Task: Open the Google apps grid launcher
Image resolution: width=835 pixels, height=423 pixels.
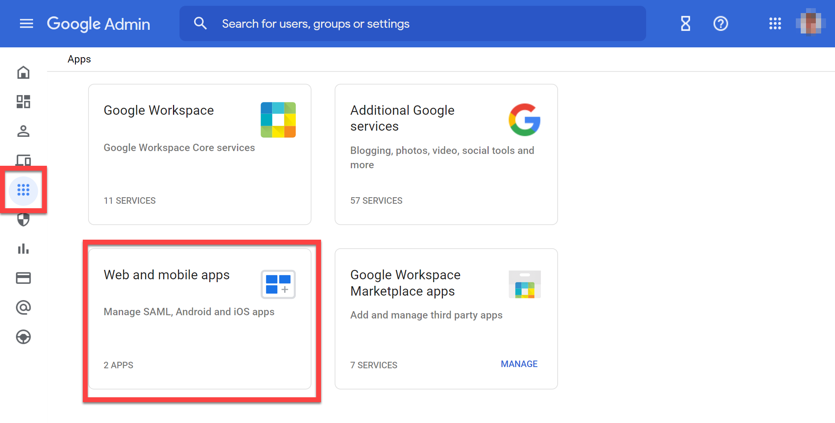Action: 775,24
